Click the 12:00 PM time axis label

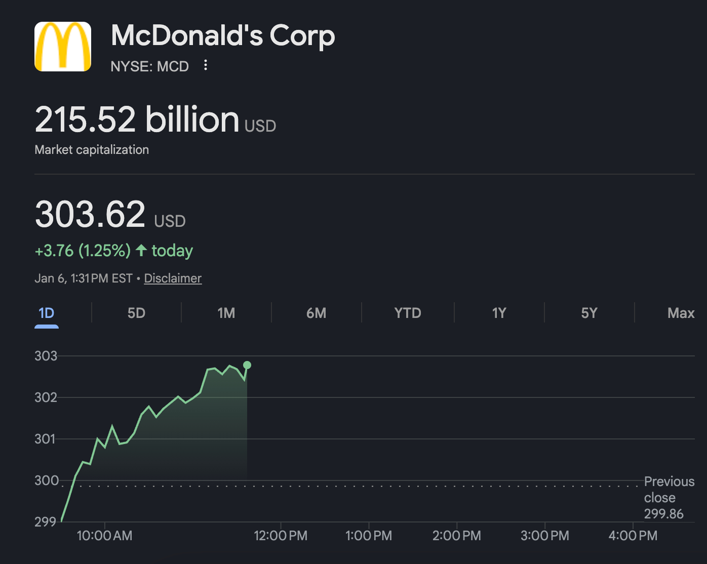281,536
